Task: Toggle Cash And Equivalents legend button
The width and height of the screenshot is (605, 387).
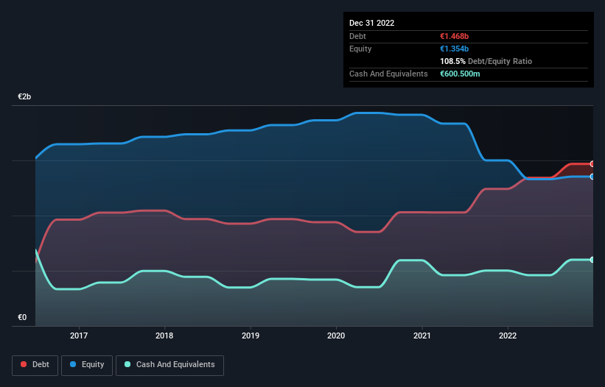Action: coord(169,365)
